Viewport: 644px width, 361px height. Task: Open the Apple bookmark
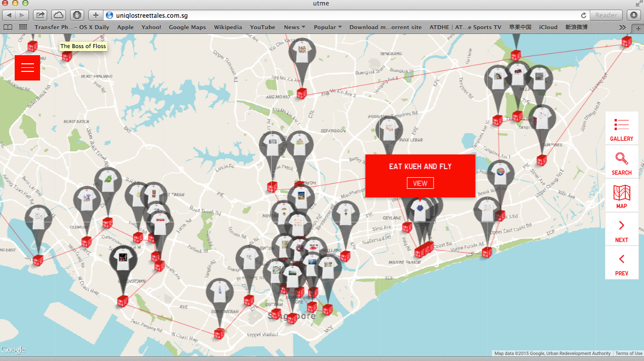(125, 27)
